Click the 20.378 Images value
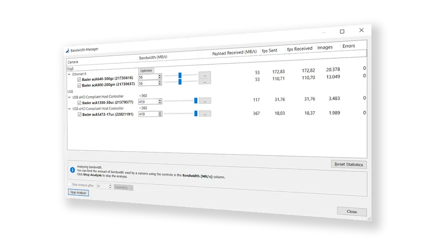Image resolution: width=442 pixels, height=248 pixels. pos(333,69)
